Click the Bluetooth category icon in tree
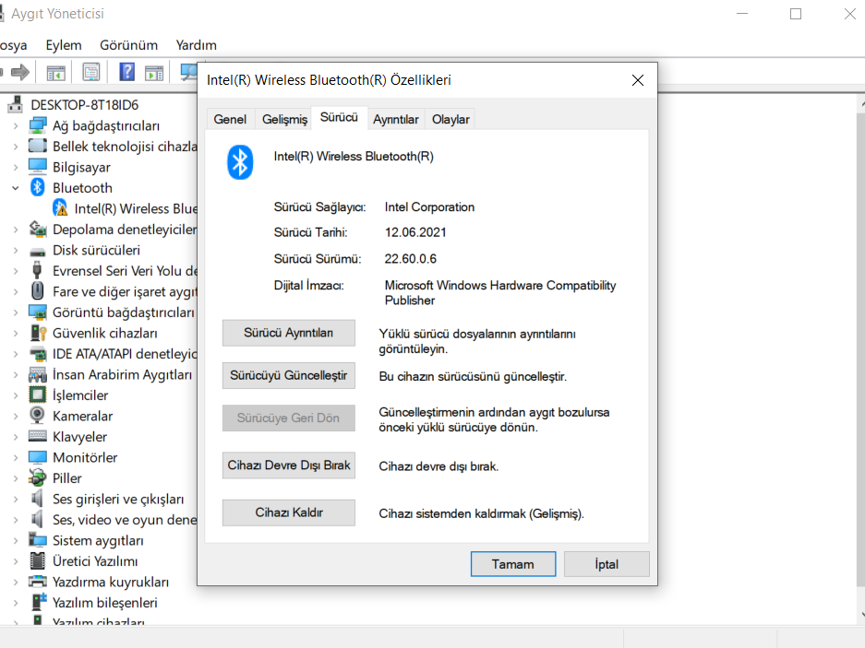The width and height of the screenshot is (865, 648). (38, 187)
